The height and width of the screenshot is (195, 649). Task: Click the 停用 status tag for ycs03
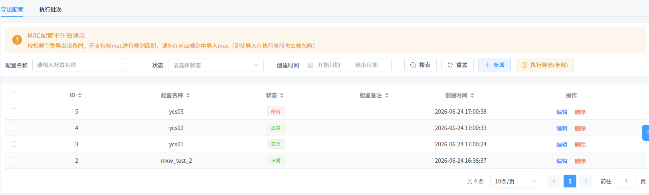276,112
